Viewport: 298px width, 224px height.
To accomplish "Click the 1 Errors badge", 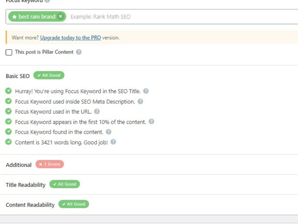I will click(49, 164).
